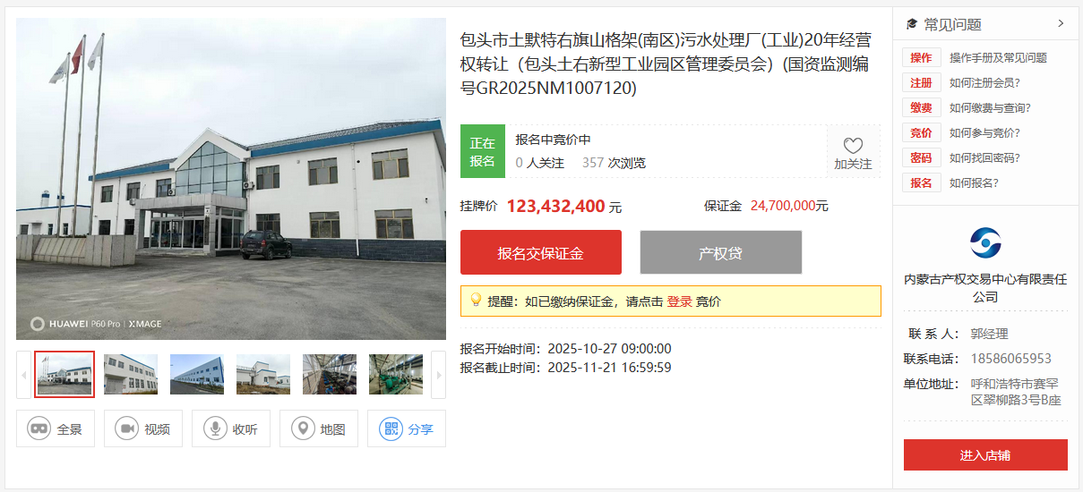The image size is (1083, 492).
Task: Open 如何找回密码 help entry
Action: tap(984, 157)
